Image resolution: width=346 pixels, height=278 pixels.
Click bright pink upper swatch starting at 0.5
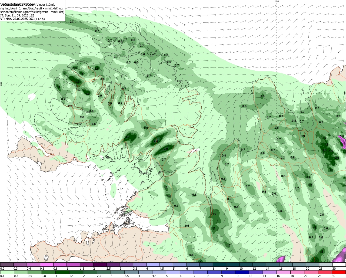[x=47, y=265]
